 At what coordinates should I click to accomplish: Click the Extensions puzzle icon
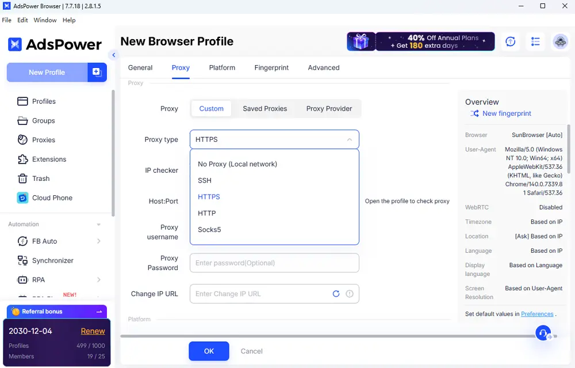point(23,160)
